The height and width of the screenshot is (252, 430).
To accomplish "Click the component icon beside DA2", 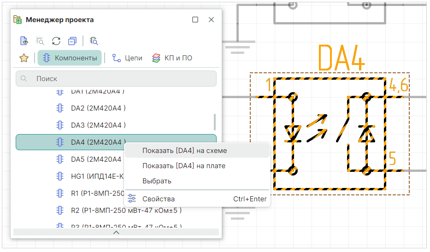I will tap(59, 108).
